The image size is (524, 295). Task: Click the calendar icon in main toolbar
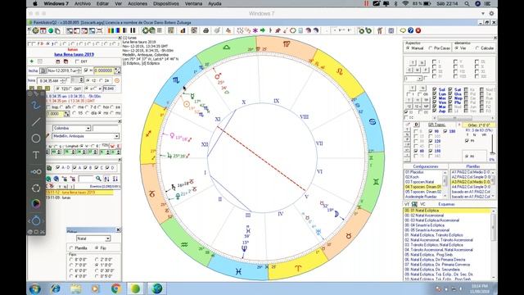(x=43, y=31)
